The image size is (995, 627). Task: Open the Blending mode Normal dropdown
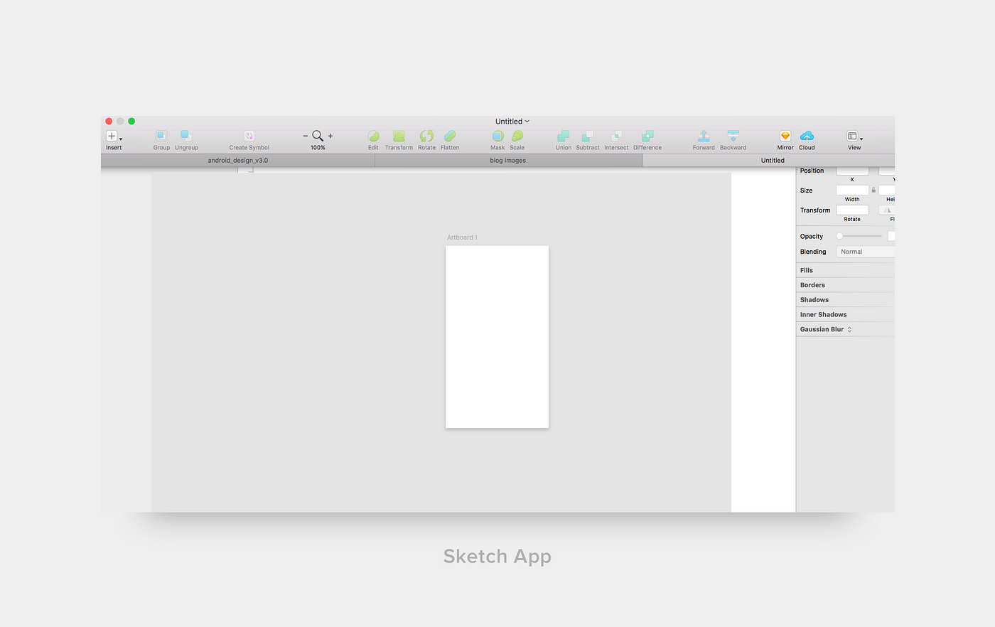865,252
